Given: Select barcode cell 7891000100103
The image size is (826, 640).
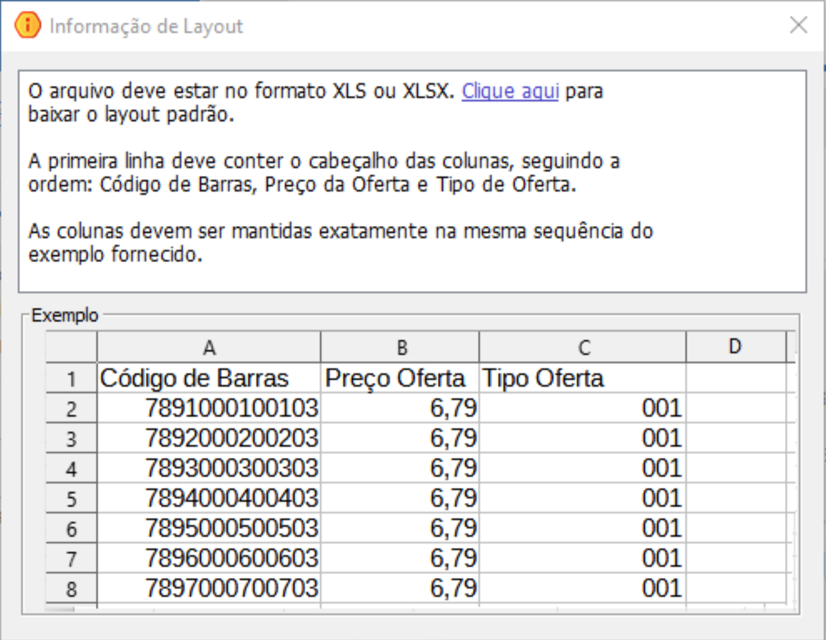Looking at the screenshot, I should click(231, 409).
